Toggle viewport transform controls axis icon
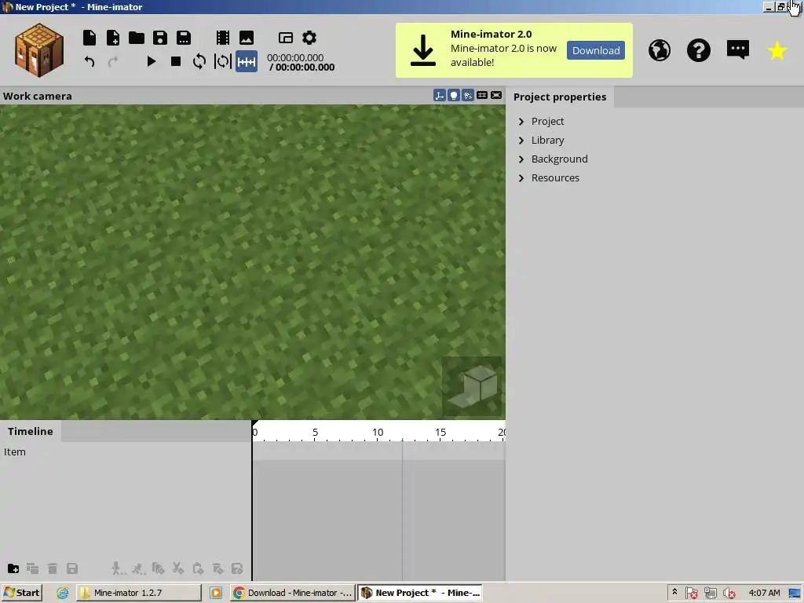This screenshot has width=804, height=603. click(x=440, y=95)
